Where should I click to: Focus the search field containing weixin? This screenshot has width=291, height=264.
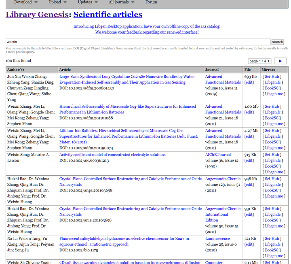138,42
